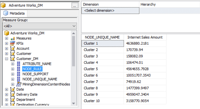Click the MiningDimensionContentNodes hierarchy icon
This screenshot has height=109, width=200.
[x=19, y=84]
